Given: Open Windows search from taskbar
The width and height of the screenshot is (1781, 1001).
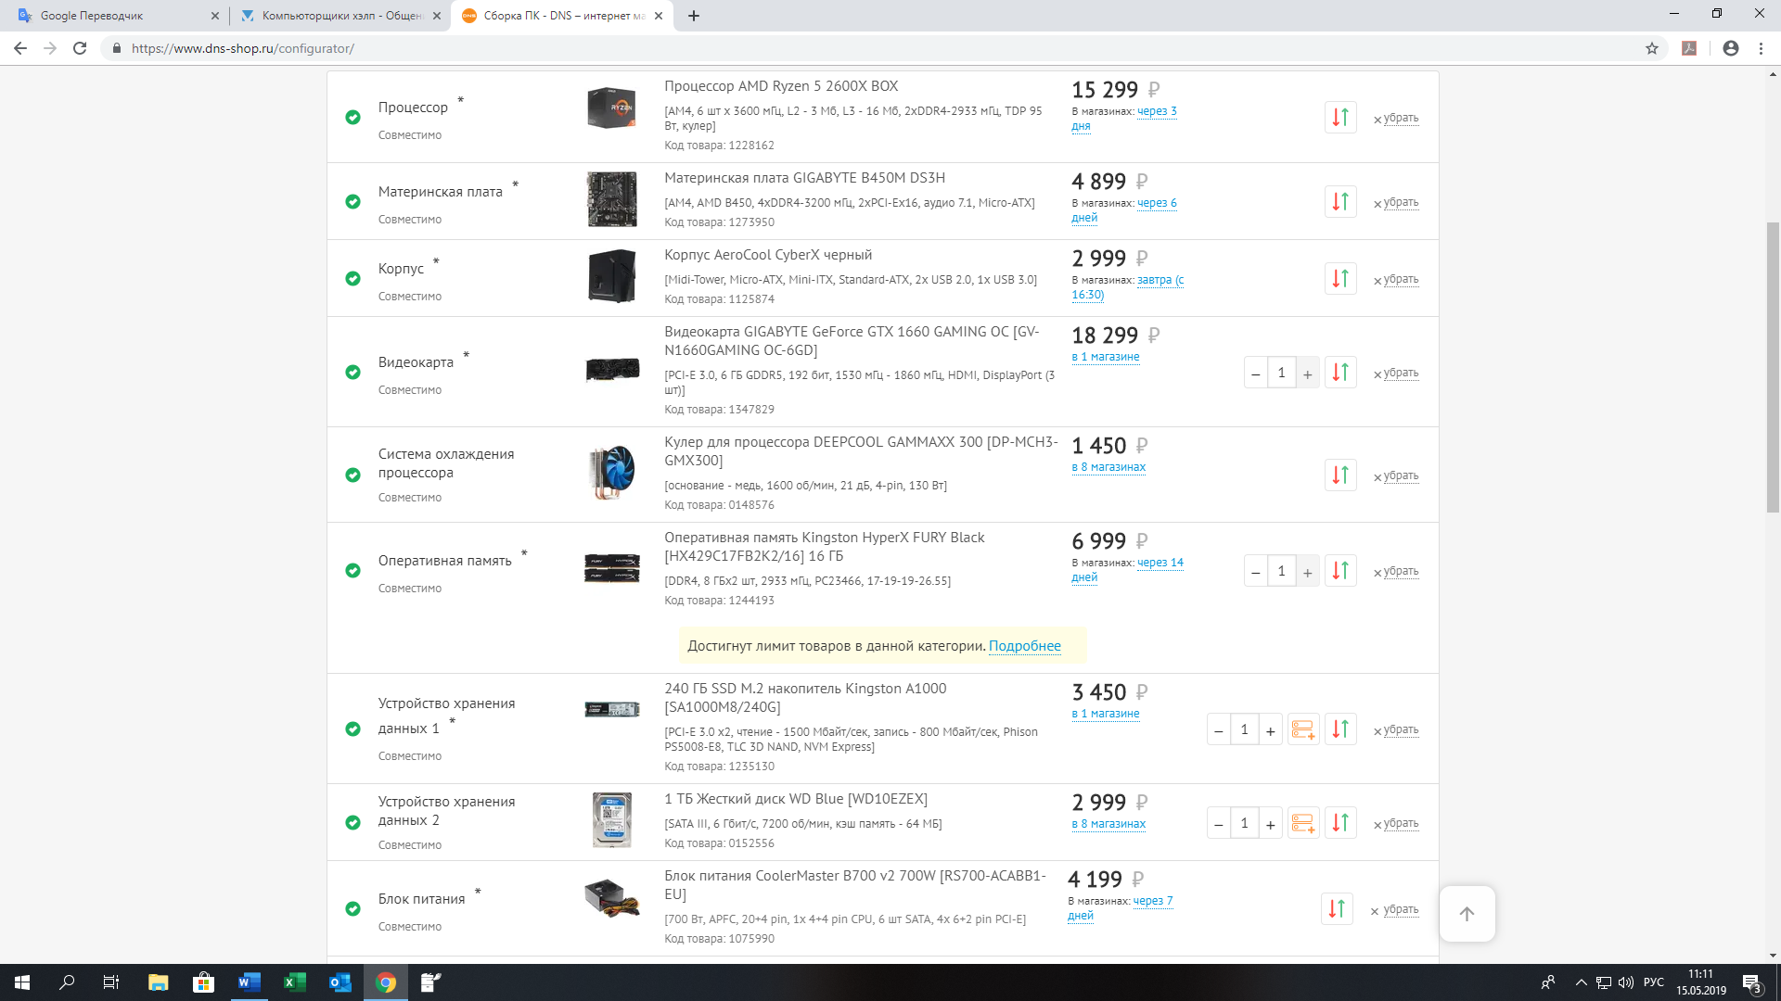Looking at the screenshot, I should pos(67,982).
